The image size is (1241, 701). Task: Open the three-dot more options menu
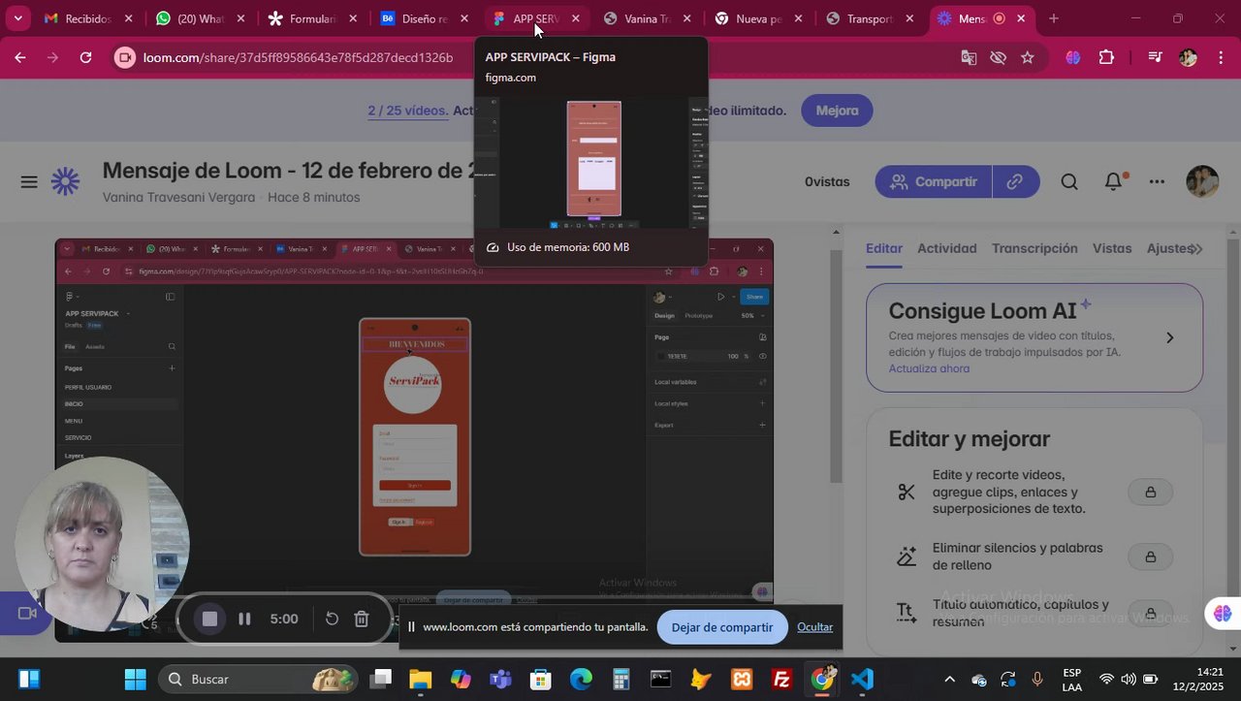point(1157,181)
